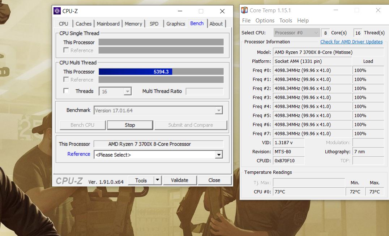The width and height of the screenshot is (389, 236).
Task: Click the Revision value MTS-B0
Action: pos(289,152)
